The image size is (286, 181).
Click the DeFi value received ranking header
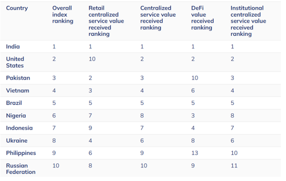pyautogui.click(x=202, y=18)
